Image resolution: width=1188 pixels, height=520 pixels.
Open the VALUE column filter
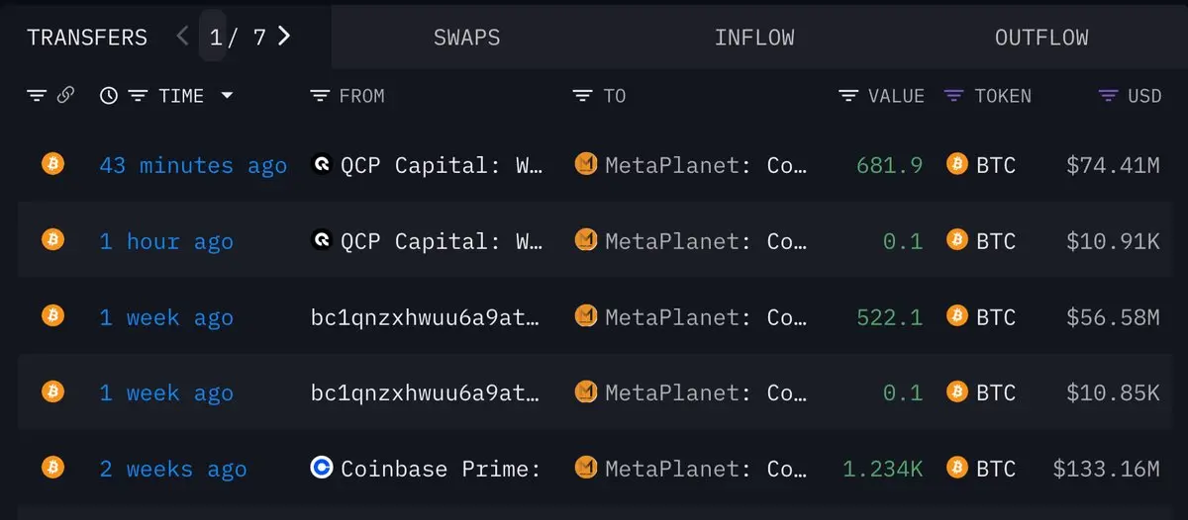pyautogui.click(x=848, y=96)
